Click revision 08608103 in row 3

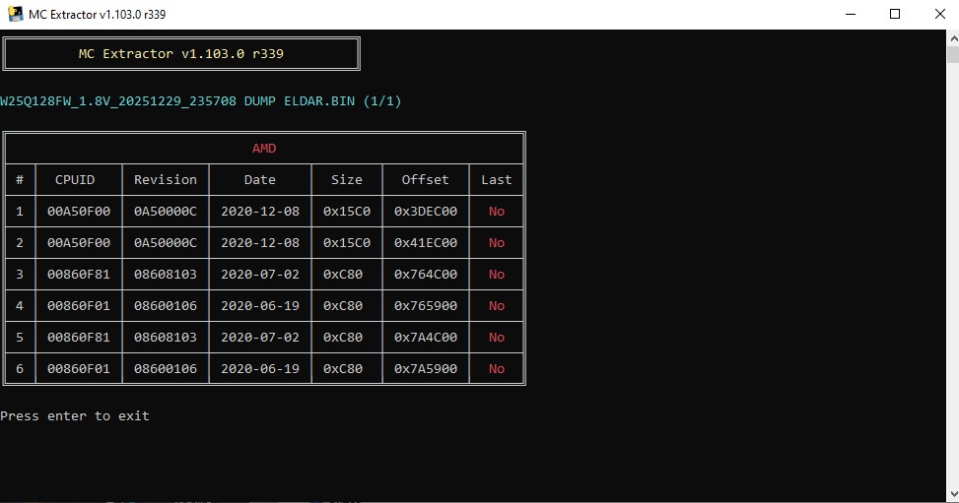tap(166, 275)
